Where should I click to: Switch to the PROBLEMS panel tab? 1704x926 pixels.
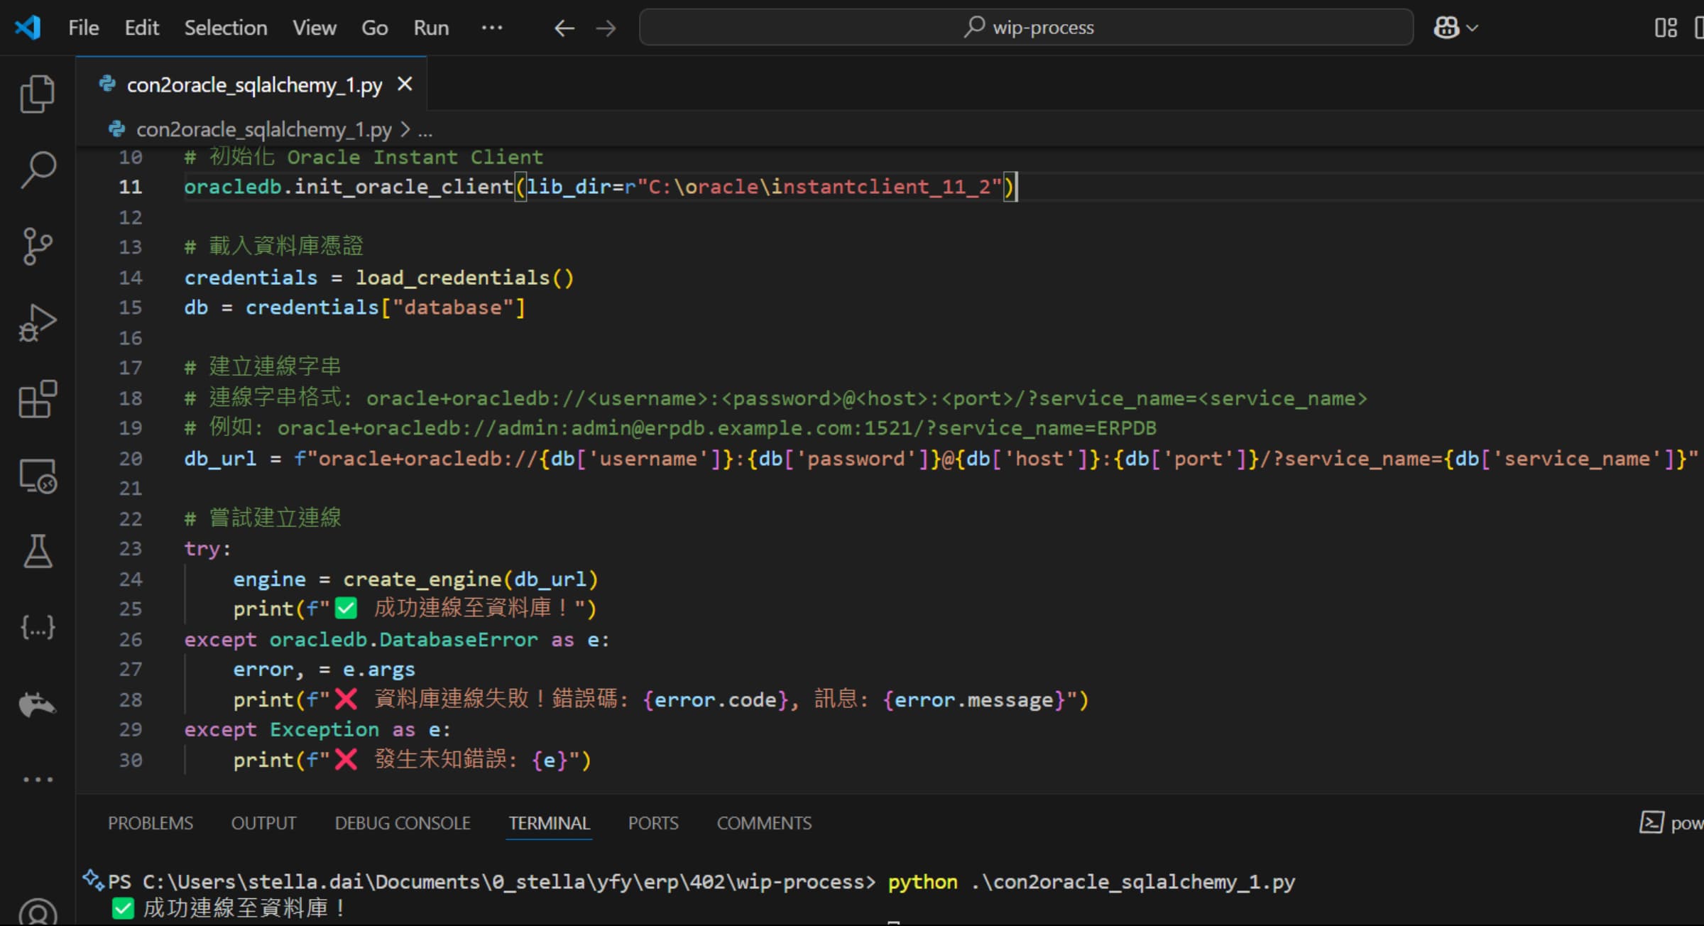click(151, 823)
